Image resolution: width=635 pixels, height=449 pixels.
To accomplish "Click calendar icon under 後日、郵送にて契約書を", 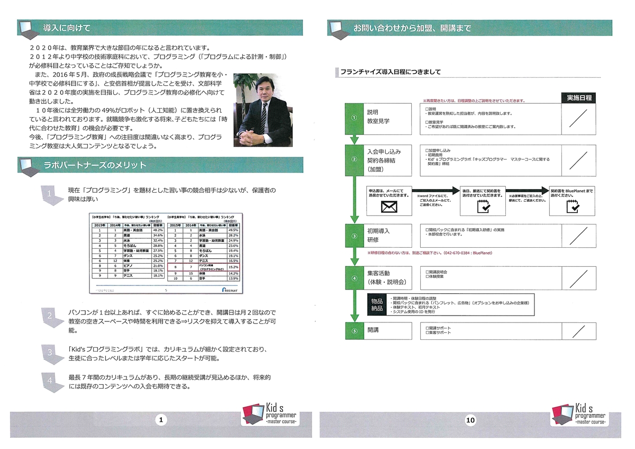I will click(483, 207).
